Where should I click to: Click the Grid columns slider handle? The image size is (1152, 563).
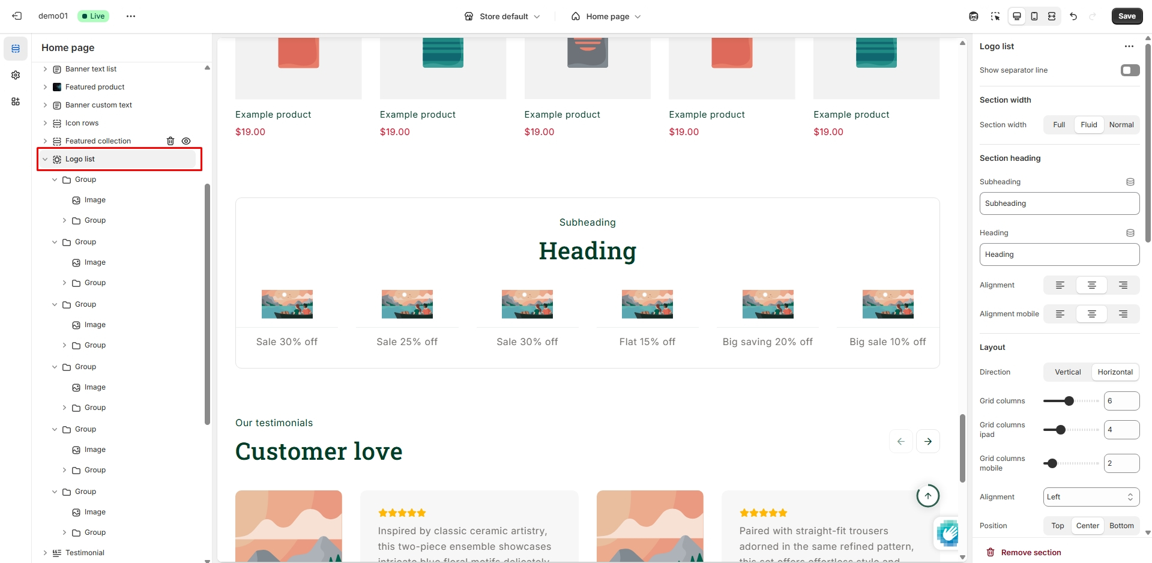tap(1069, 401)
